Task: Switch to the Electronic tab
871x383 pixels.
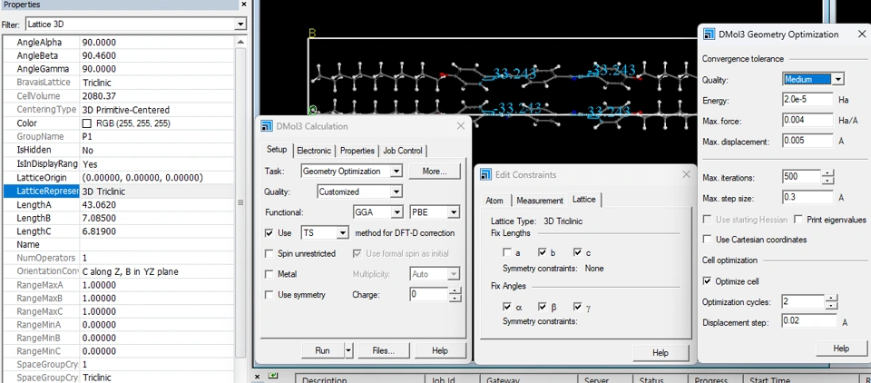Action: tap(314, 151)
